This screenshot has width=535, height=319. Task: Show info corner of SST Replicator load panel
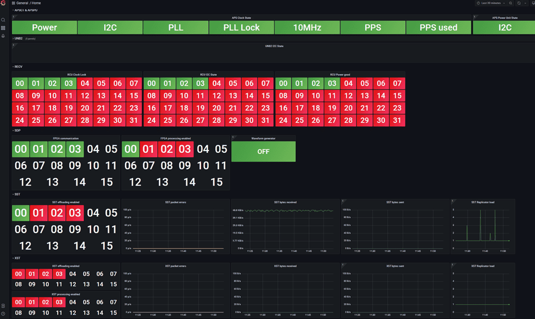pyautogui.click(x=452, y=201)
